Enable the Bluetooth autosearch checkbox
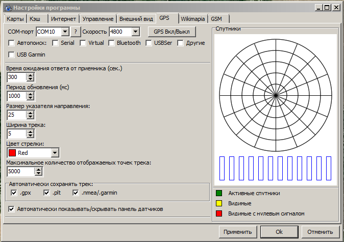The width and height of the screenshot is (344, 242). tap(111, 43)
